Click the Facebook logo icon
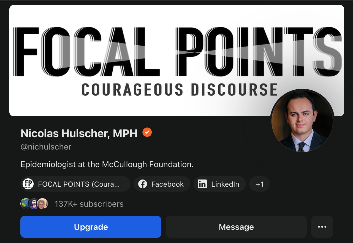Viewport: 353px width, 243px height. pos(143,184)
